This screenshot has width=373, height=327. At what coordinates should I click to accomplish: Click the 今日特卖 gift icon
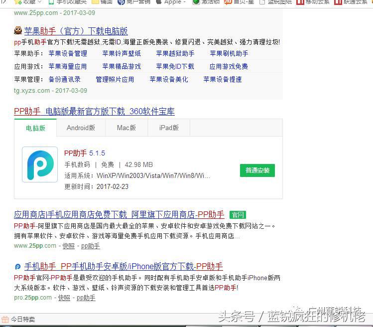pos(5,319)
